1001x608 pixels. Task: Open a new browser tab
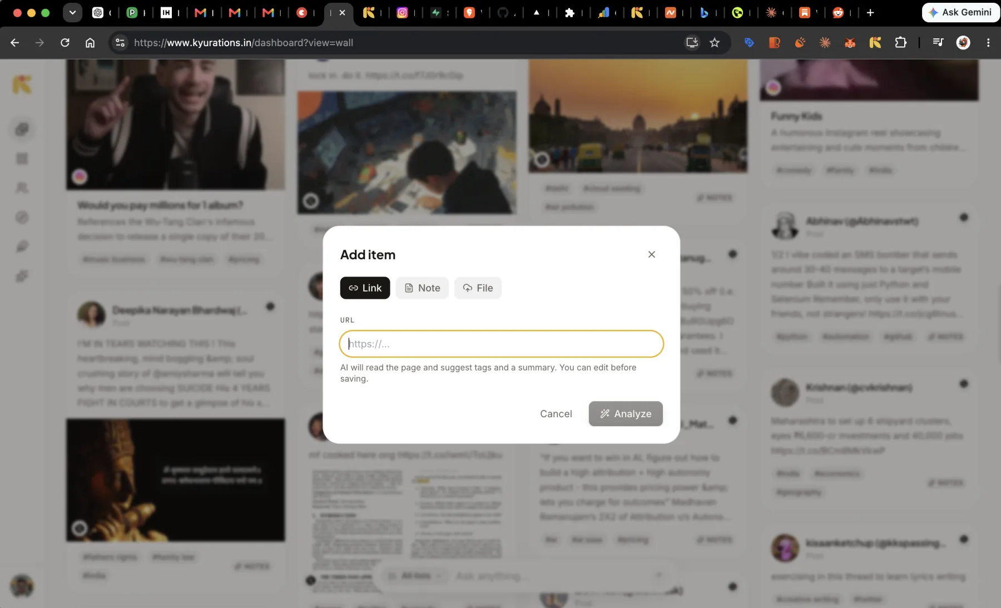click(x=870, y=12)
